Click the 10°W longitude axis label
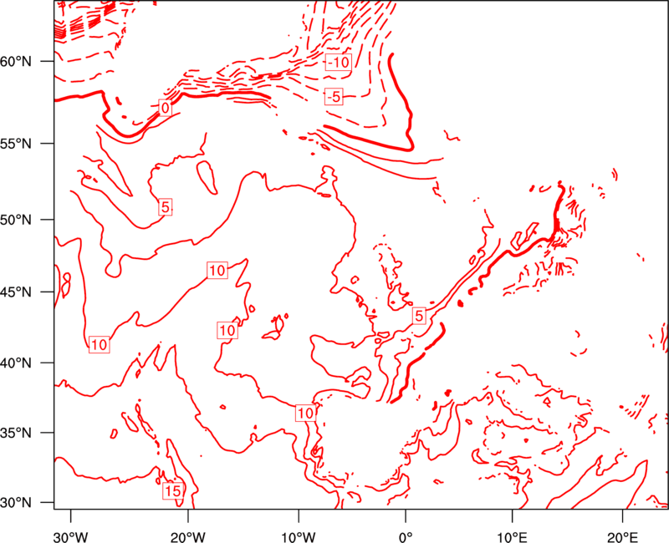Viewport: 669px width, 543px height. click(299, 536)
